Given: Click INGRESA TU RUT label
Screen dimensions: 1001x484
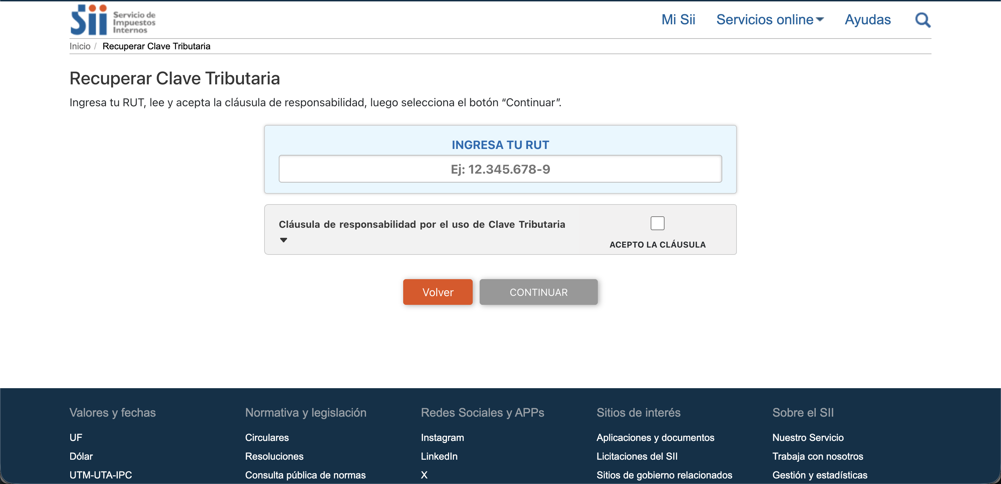Looking at the screenshot, I should pyautogui.click(x=500, y=145).
